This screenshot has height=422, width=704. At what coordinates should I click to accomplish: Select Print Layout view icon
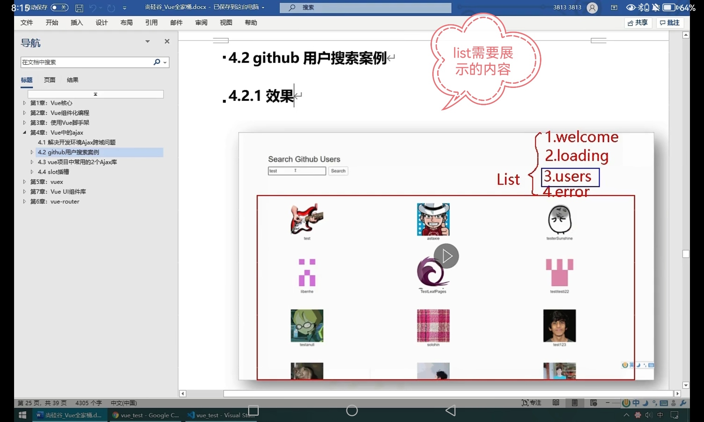pyautogui.click(x=574, y=403)
